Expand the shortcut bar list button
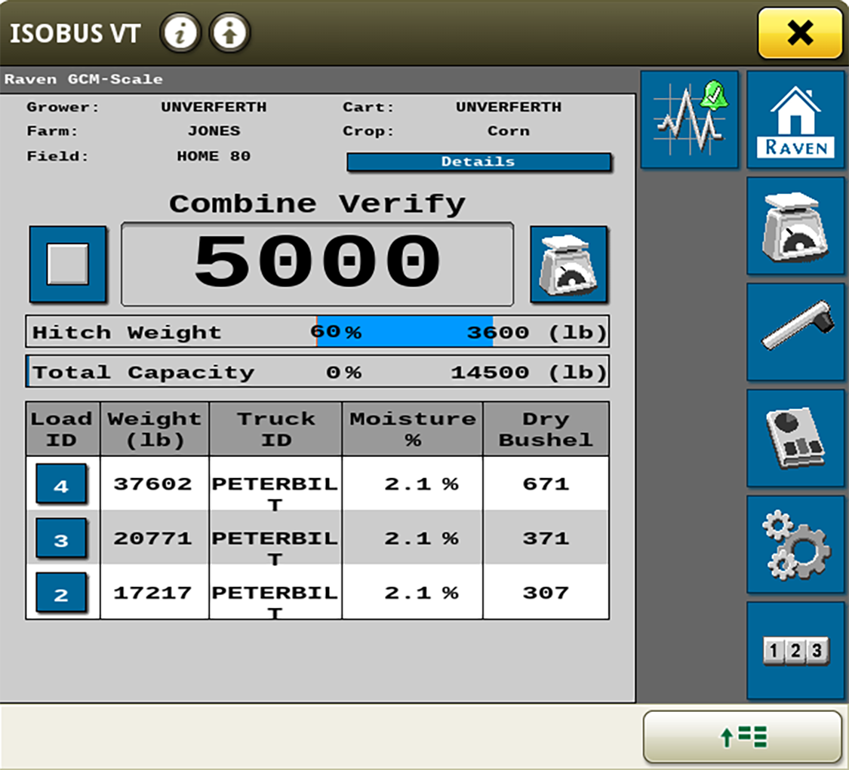The image size is (849, 770). pos(743,737)
